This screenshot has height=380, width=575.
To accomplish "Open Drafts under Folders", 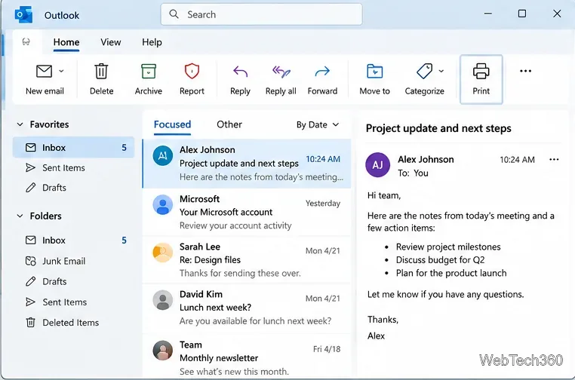I will click(74, 281).
